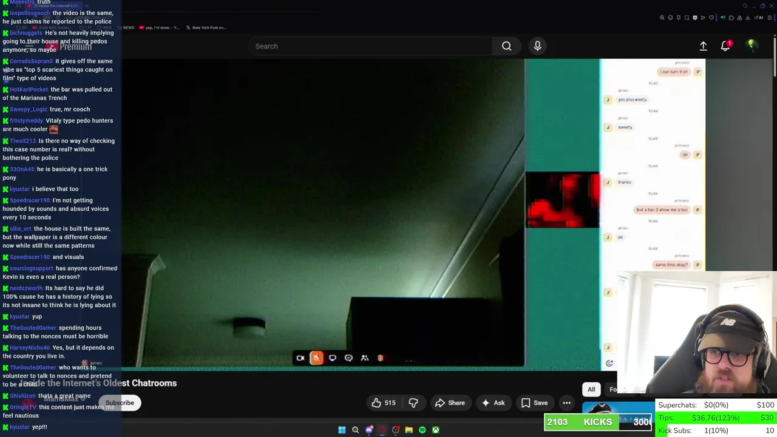Screen dimensions: 777x437
Task: Toggle the orange muted microphone button
Action: pyautogui.click(x=316, y=358)
